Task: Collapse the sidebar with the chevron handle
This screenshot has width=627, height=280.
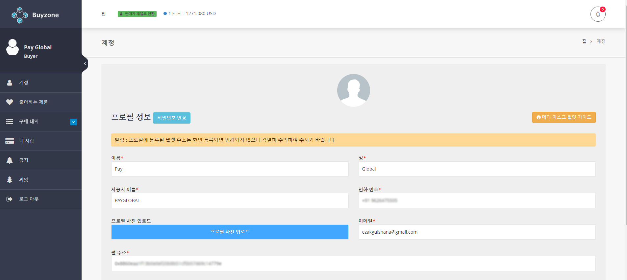Action: click(x=85, y=64)
